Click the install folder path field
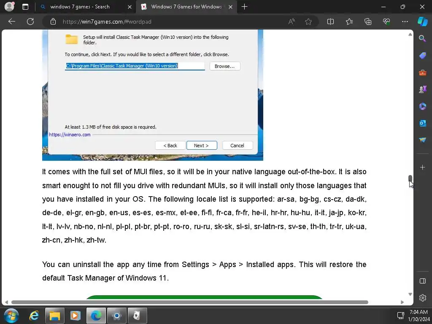432x324 pixels. point(135,66)
